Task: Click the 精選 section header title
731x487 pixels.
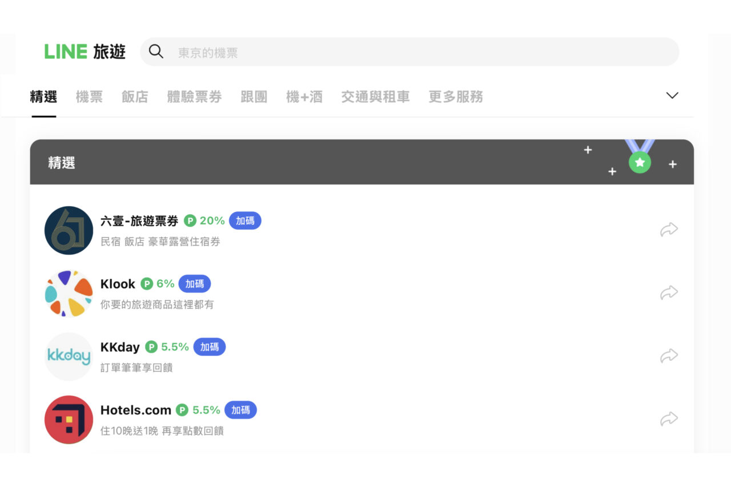Action: click(62, 163)
